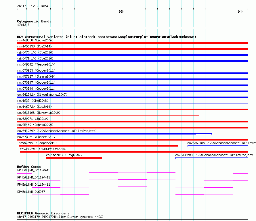Select esv3333503 1000Genomes pilot variant label

pyautogui.click(x=215, y=155)
